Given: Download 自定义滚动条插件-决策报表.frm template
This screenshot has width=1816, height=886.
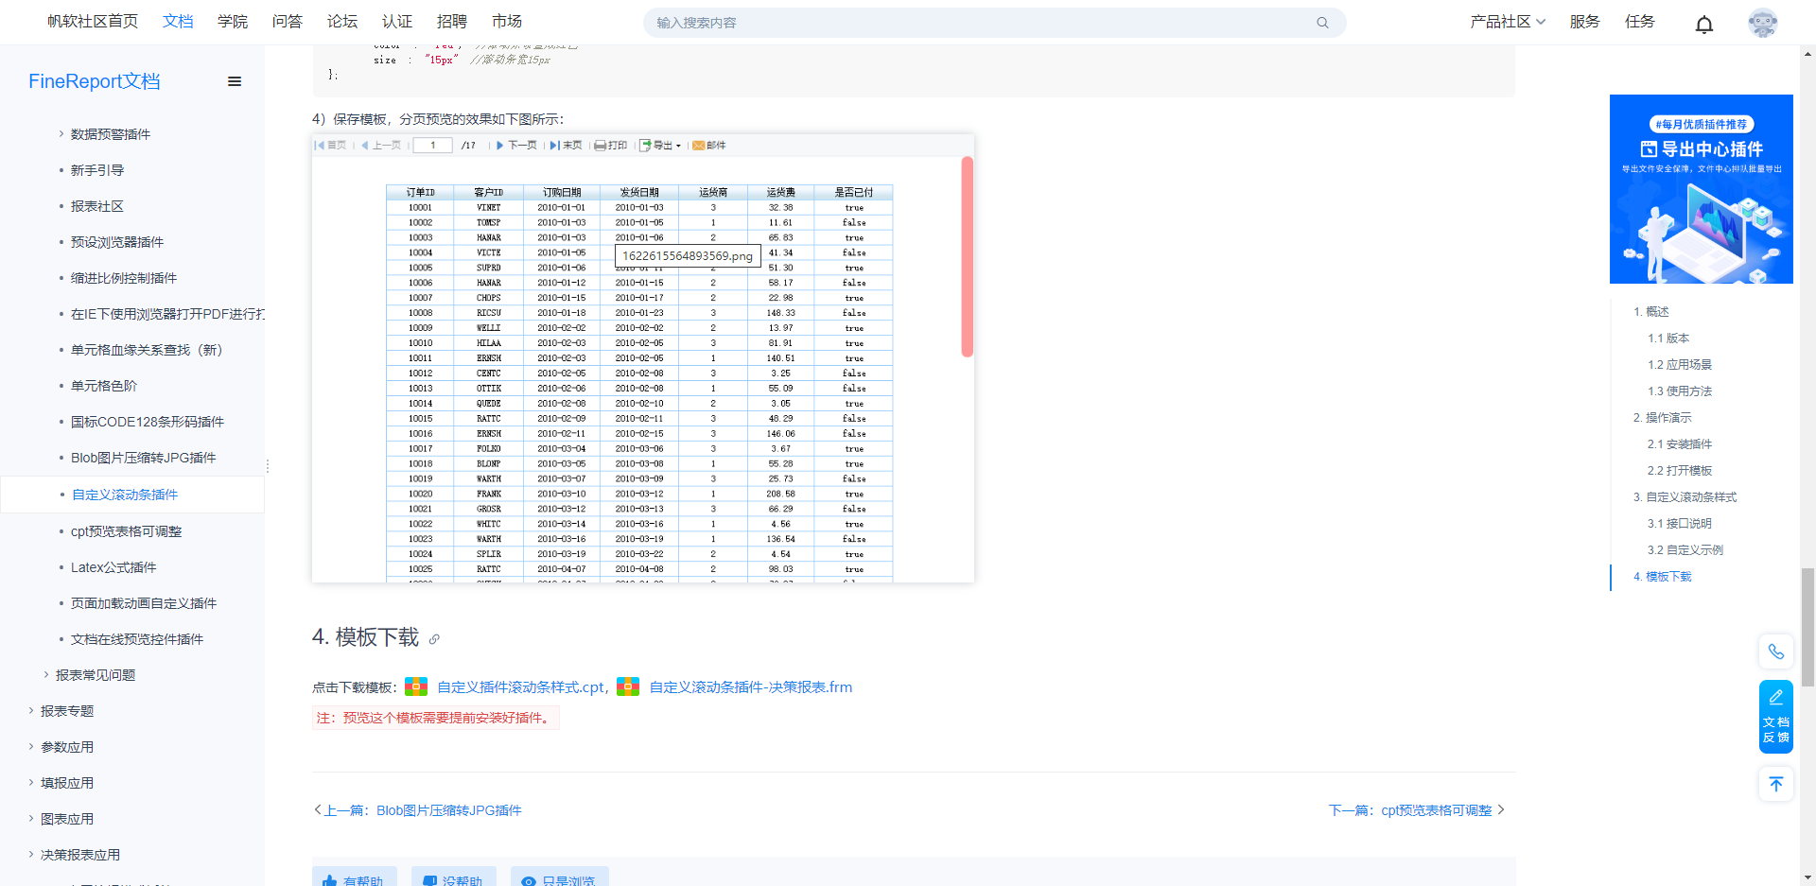Looking at the screenshot, I should click(x=751, y=687).
